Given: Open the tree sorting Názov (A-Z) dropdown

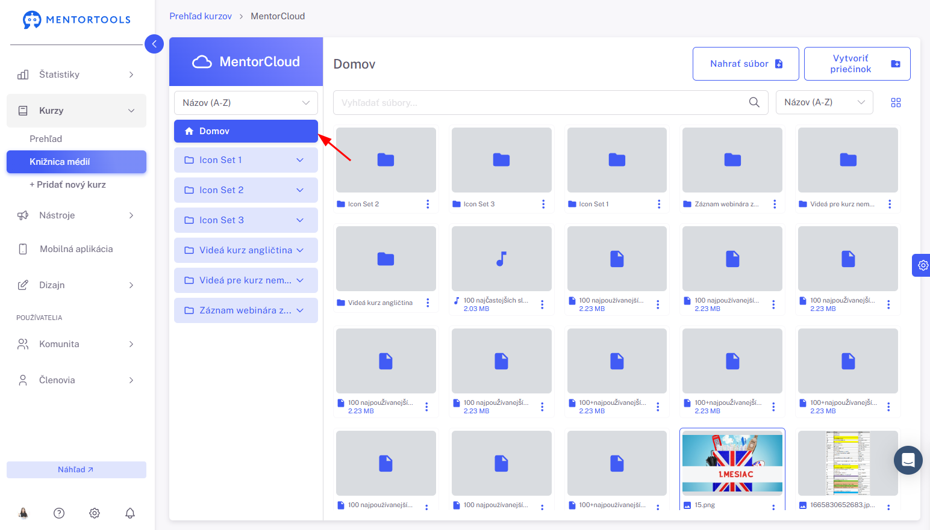Looking at the screenshot, I should pyautogui.click(x=246, y=103).
